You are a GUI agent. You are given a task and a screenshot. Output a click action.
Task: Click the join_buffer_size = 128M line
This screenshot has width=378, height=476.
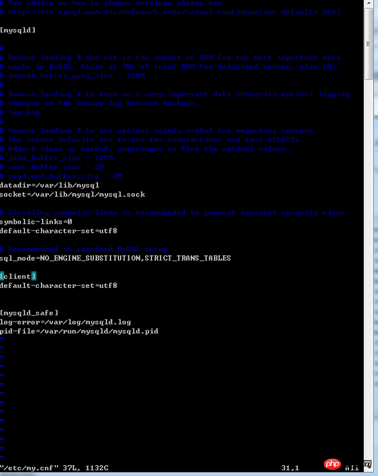pos(56,158)
